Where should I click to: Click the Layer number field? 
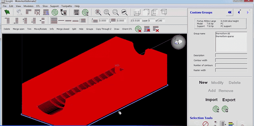click(151, 21)
